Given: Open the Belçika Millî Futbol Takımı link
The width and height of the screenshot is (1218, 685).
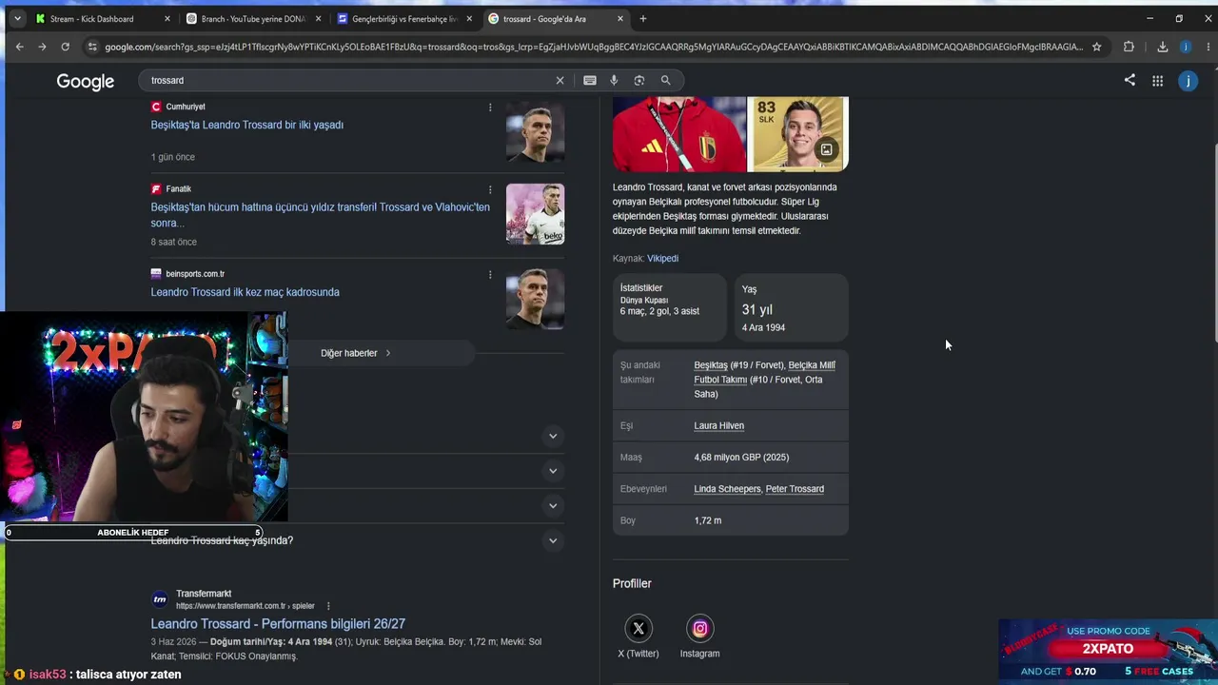Looking at the screenshot, I should (x=764, y=372).
